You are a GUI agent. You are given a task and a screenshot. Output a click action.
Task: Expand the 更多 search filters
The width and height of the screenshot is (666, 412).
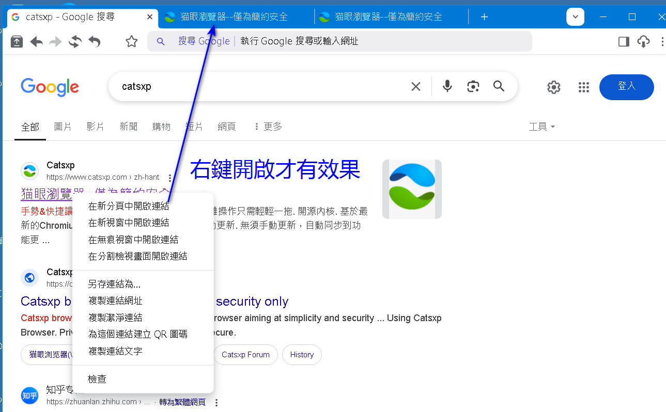pyautogui.click(x=268, y=126)
